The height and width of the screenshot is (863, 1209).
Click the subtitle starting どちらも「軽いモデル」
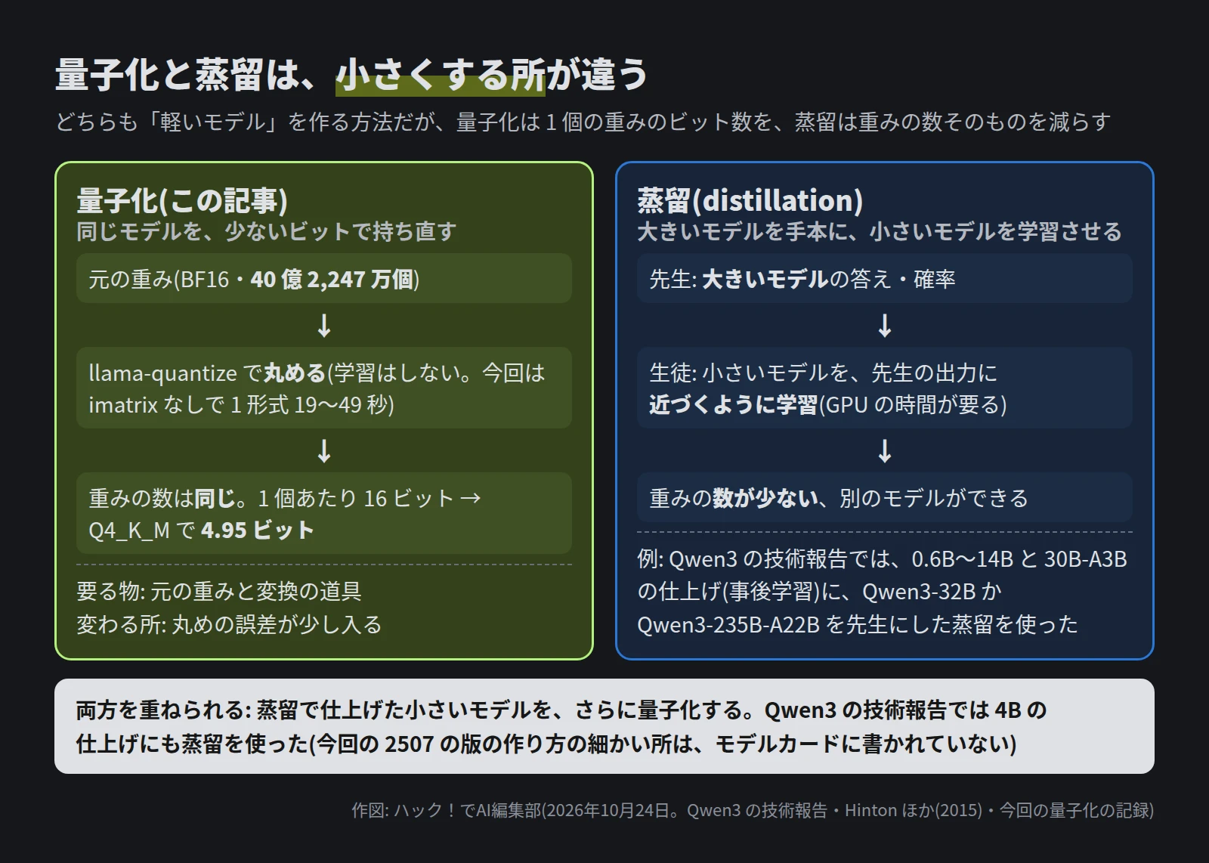(583, 122)
